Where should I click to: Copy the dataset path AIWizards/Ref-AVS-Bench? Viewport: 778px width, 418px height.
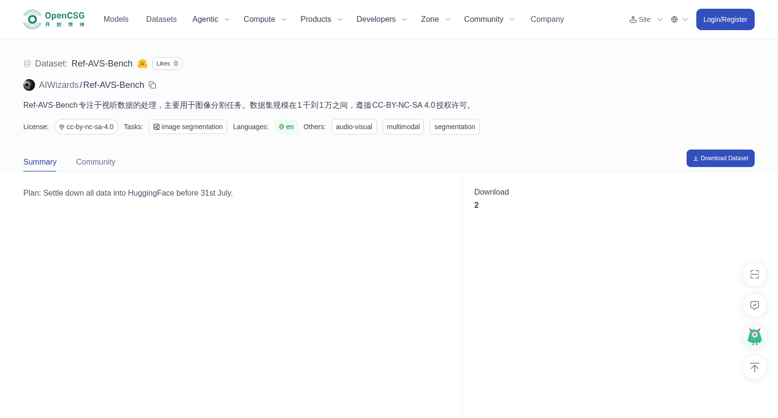pyautogui.click(x=152, y=85)
